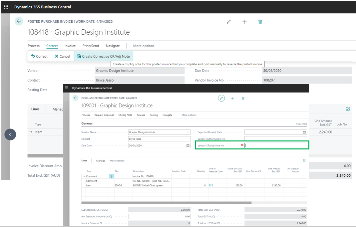Viewport: 356px width, 227px height.
Task: Open the Due Date calendar picker
Action: click(x=188, y=145)
